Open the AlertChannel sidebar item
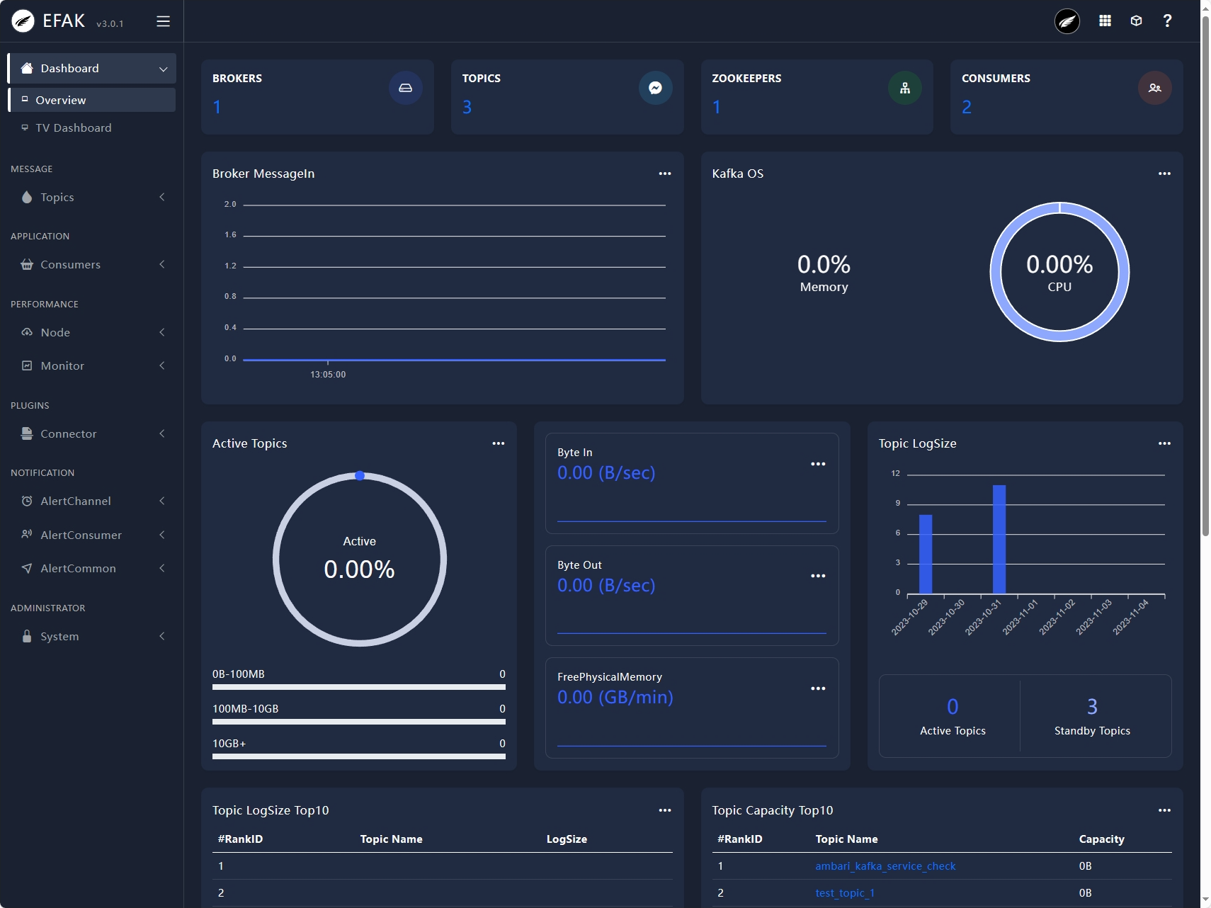This screenshot has height=908, width=1211. (x=92, y=501)
